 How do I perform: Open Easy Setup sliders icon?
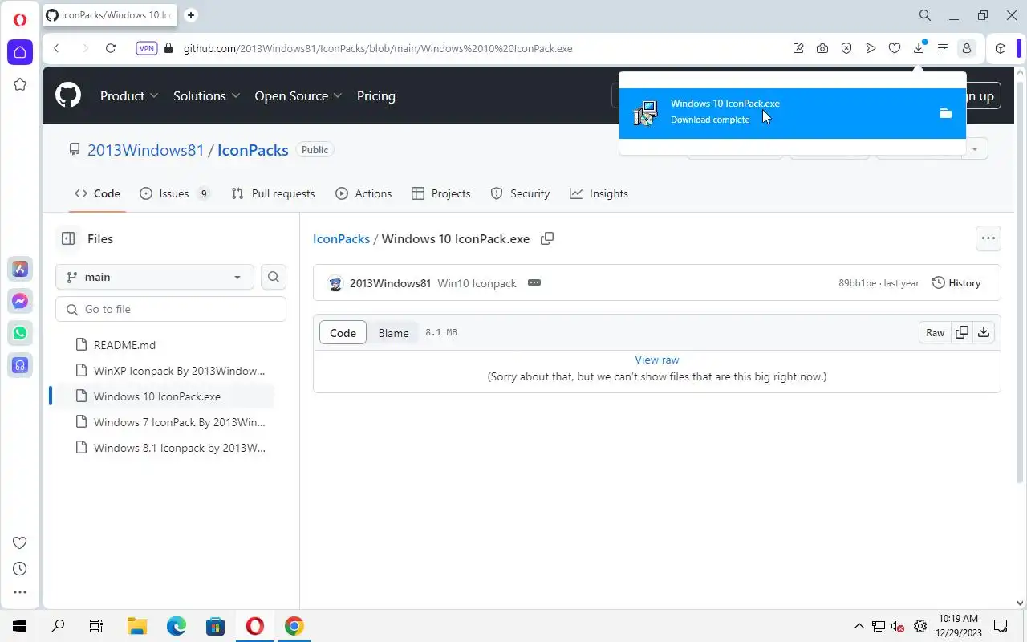click(x=943, y=48)
